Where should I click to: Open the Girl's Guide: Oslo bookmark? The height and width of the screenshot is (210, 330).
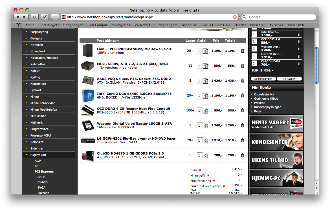click(x=216, y=25)
